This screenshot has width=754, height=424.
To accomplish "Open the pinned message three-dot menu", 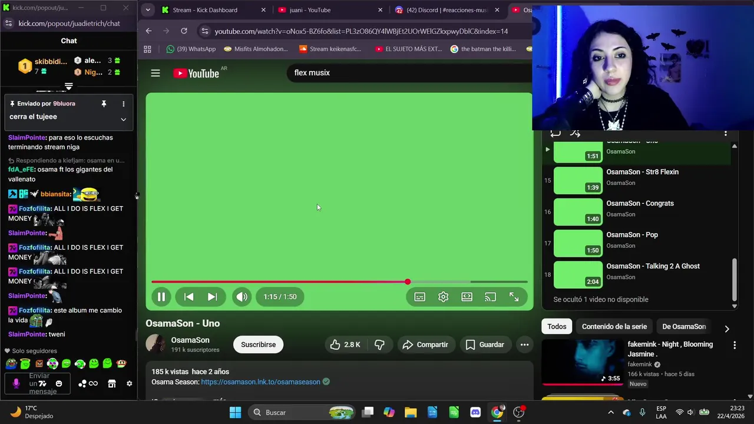I will (x=123, y=104).
